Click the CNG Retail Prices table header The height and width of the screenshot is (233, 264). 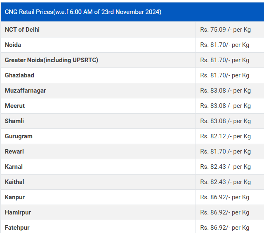pyautogui.click(x=83, y=12)
